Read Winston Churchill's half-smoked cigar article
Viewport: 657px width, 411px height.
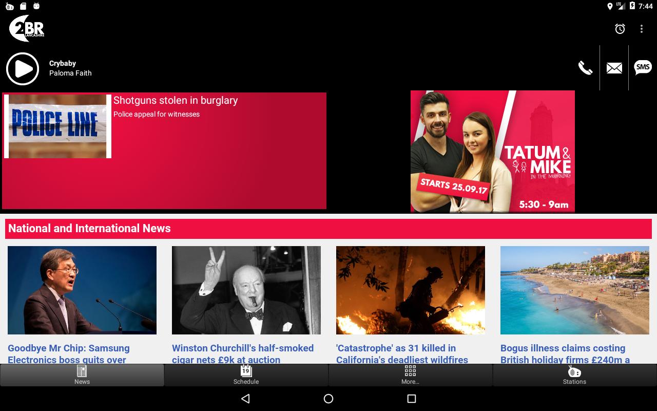243,353
